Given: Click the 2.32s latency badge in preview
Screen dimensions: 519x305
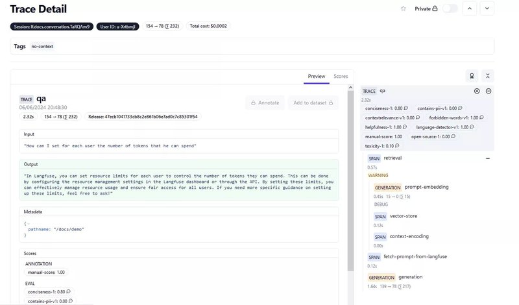Looking at the screenshot, I should [29, 117].
